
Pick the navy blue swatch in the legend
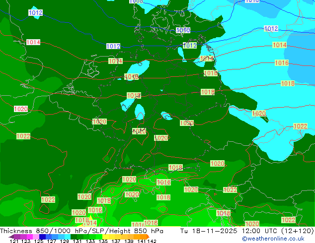click(x=42, y=237)
